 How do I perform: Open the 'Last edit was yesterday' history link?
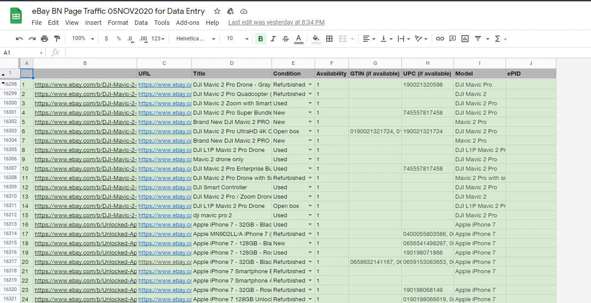[x=276, y=22]
